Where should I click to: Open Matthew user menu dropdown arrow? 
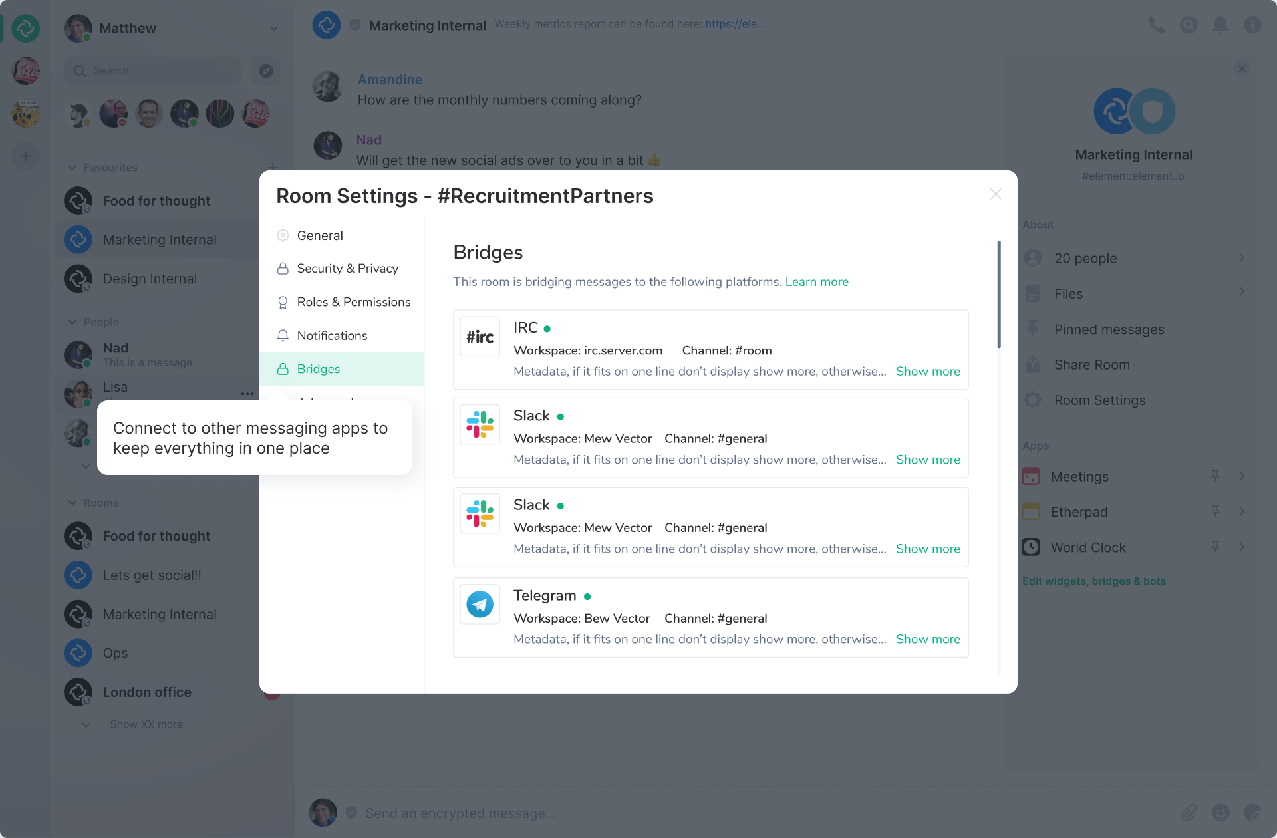[274, 28]
